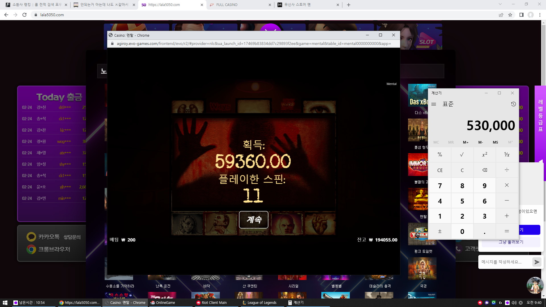Click the 카카오톡 상담문의 link
Viewport: 546px width, 307px height.
(53, 237)
